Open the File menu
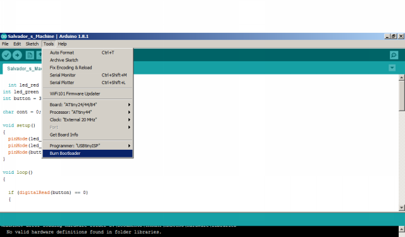 pos(5,44)
